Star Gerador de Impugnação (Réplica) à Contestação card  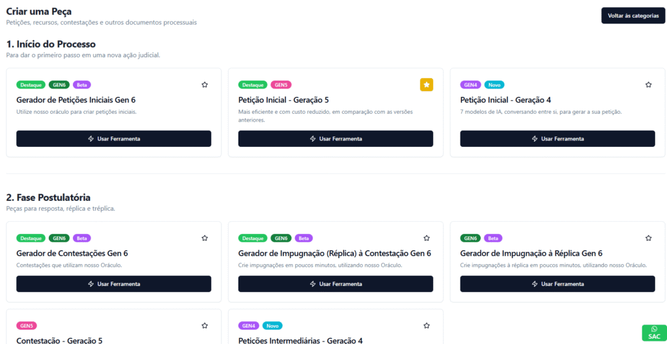(427, 238)
